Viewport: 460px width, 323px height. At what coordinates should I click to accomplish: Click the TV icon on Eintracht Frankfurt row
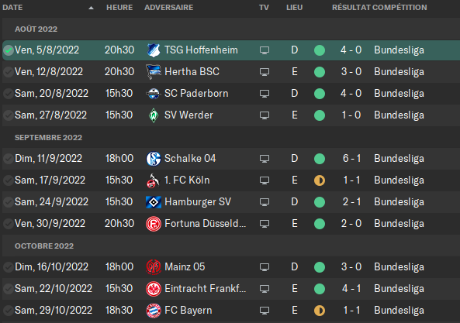[x=265, y=289]
